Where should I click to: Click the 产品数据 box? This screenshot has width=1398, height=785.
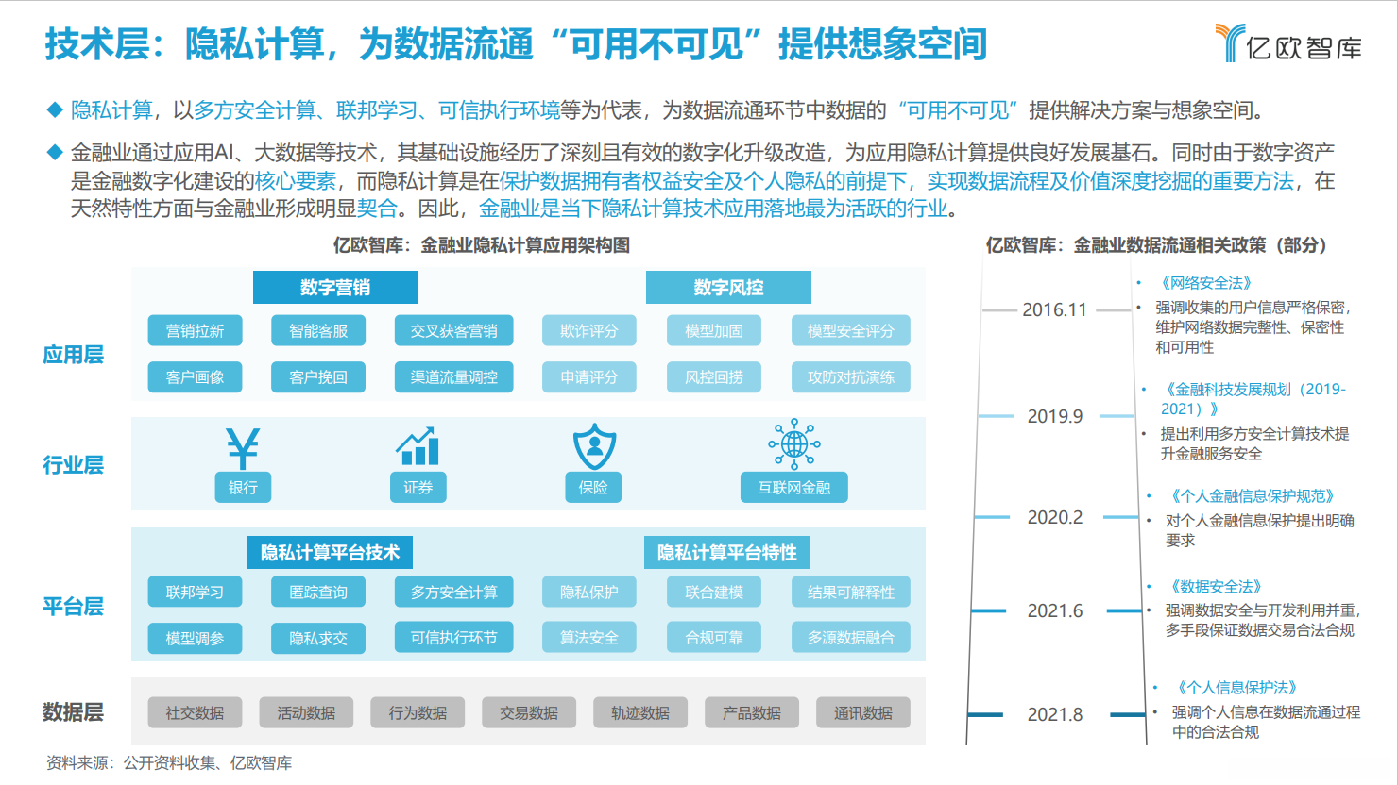coord(752,713)
